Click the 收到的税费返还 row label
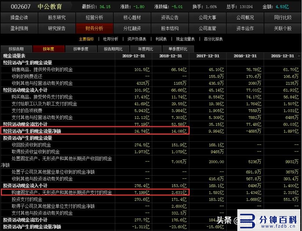The width and height of the screenshot is (302, 231). [x=27, y=77]
